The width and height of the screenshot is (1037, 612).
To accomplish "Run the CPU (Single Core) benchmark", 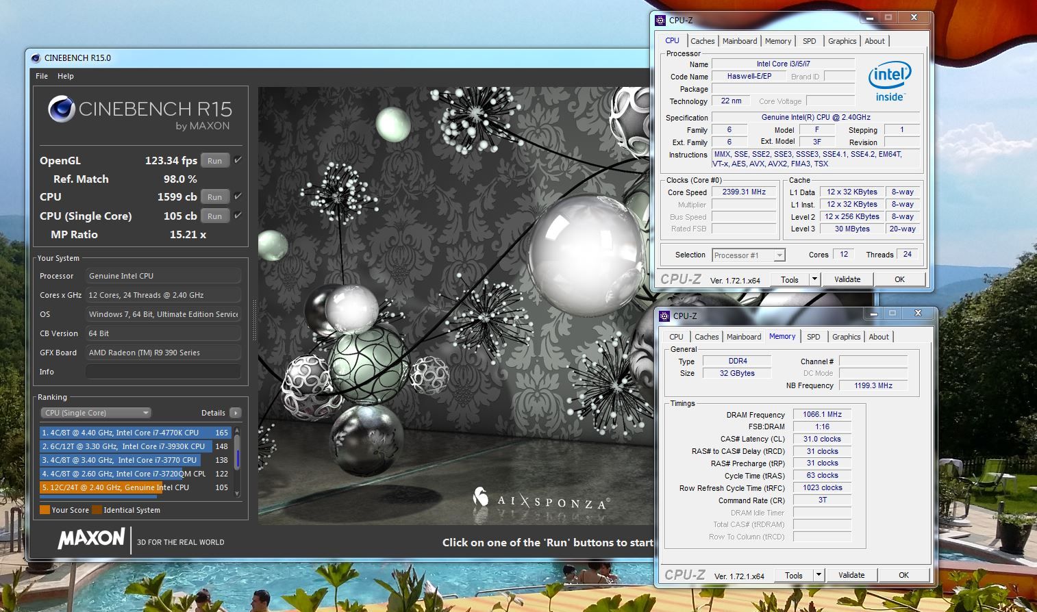I will click(x=215, y=216).
